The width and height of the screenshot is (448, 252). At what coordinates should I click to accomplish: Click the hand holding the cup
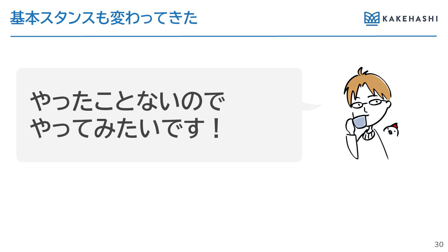(x=350, y=126)
